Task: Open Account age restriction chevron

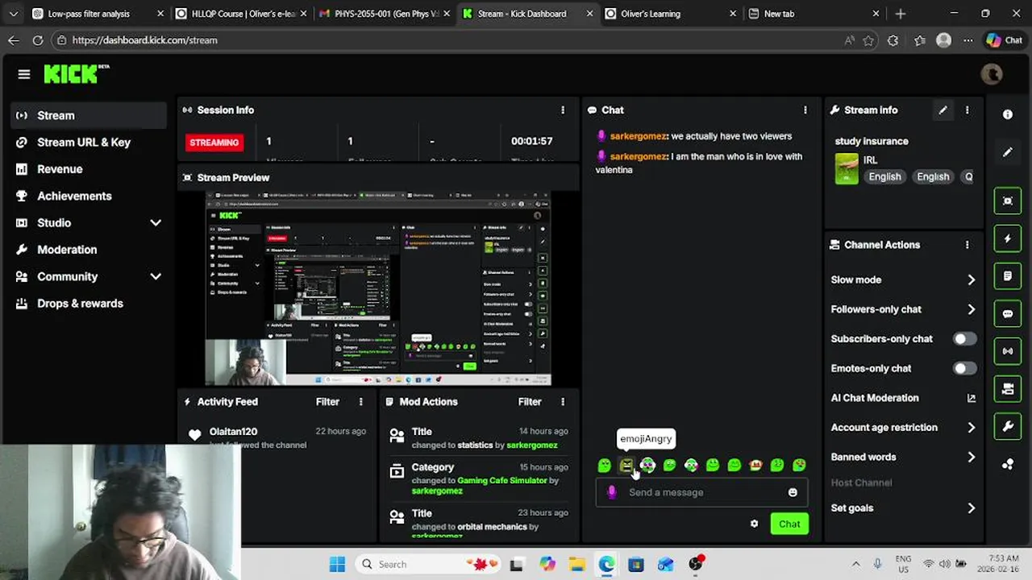Action: (x=971, y=428)
